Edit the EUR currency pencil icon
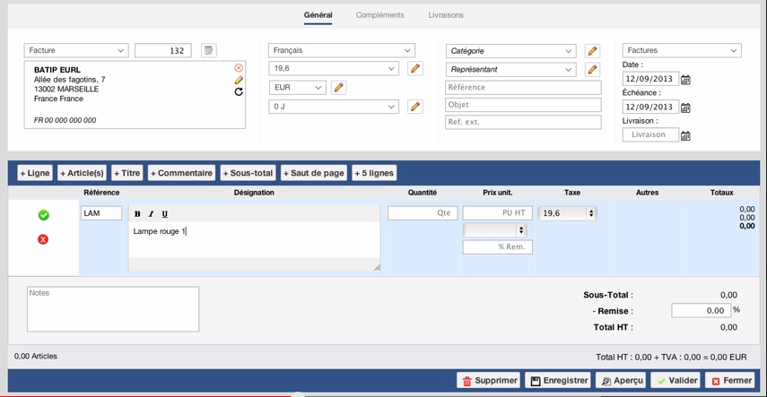The width and height of the screenshot is (767, 397). pyautogui.click(x=338, y=88)
